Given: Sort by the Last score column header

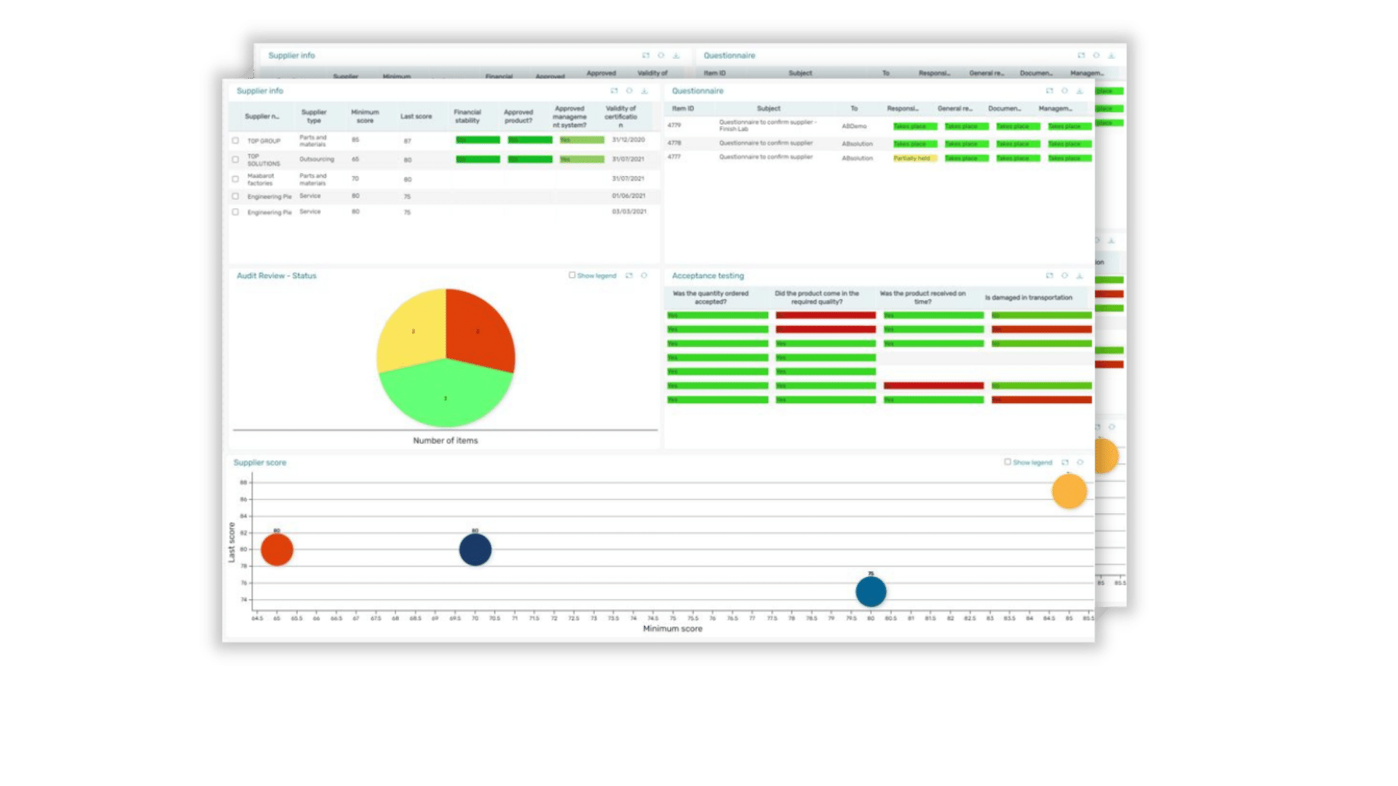Looking at the screenshot, I should (x=416, y=116).
